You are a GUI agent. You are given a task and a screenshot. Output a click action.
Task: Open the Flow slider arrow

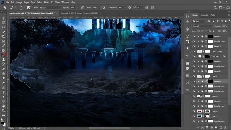pos(99,8)
